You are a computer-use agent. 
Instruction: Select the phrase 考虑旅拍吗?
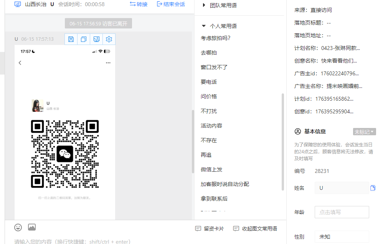click(215, 38)
